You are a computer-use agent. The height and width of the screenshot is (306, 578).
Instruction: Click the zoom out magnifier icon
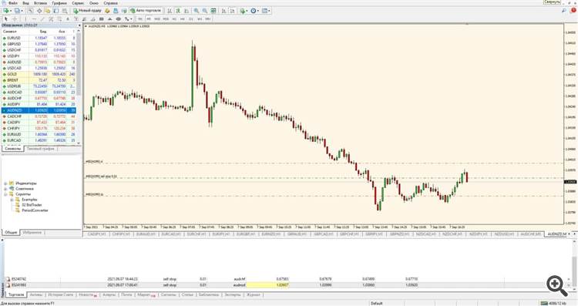(204, 11)
